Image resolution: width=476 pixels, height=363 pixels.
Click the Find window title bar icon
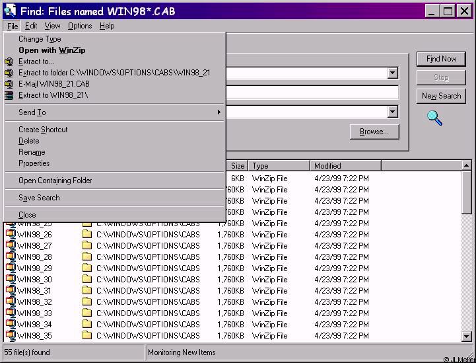(10, 11)
